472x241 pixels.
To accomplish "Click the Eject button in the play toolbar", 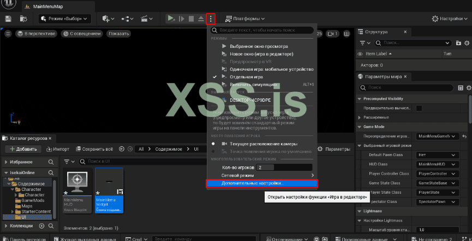I will pos(201,18).
